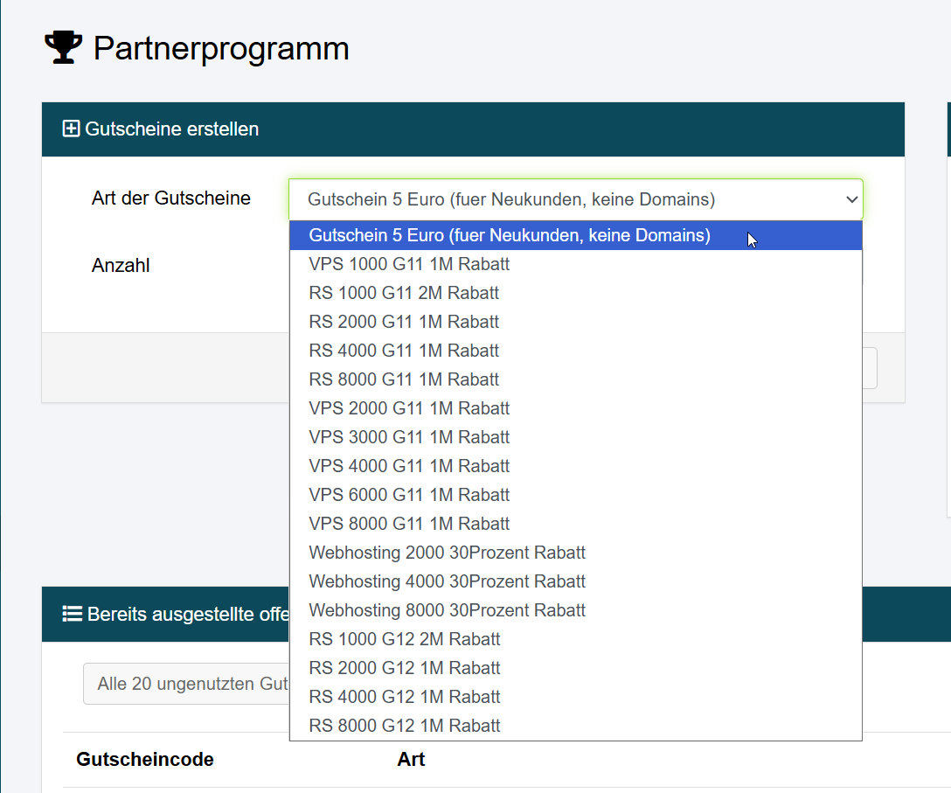The height and width of the screenshot is (793, 951).
Task: Select VPS 8000 G11 1M Rabatt
Action: (409, 524)
